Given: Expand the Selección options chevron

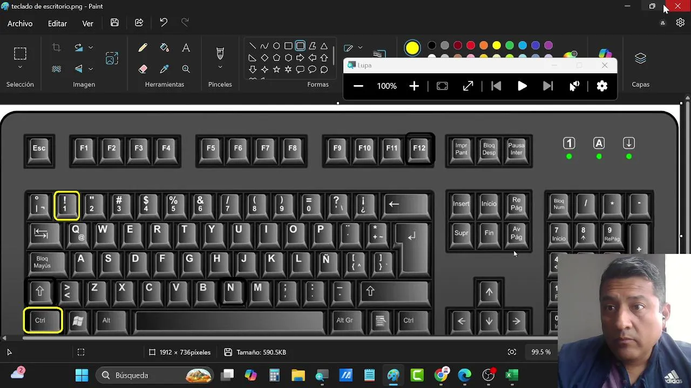Looking at the screenshot, I should 20,67.
